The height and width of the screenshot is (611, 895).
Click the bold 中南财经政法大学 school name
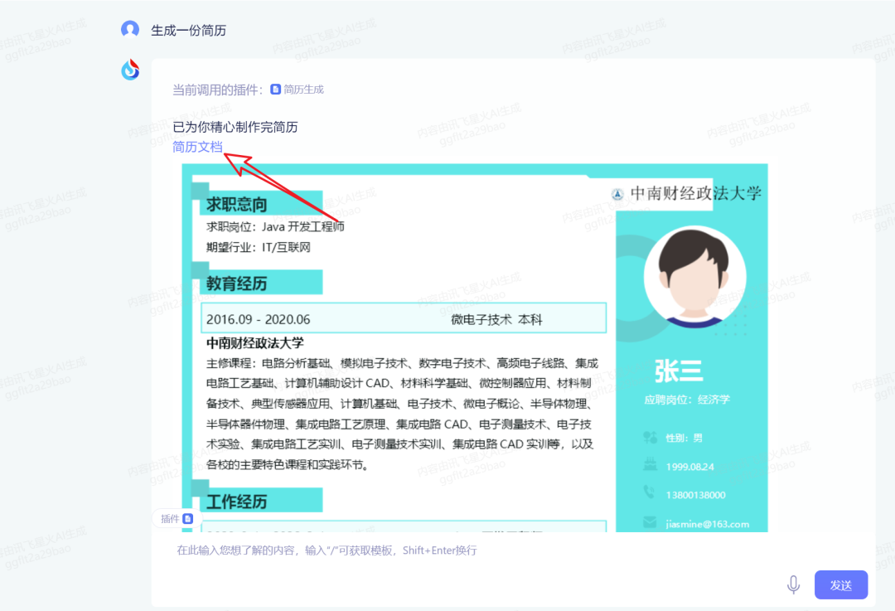(255, 342)
